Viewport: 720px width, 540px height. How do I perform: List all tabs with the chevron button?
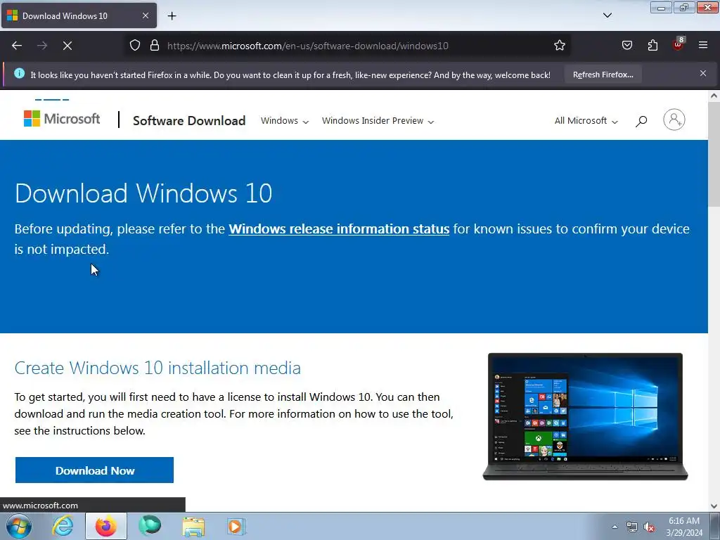[607, 15]
